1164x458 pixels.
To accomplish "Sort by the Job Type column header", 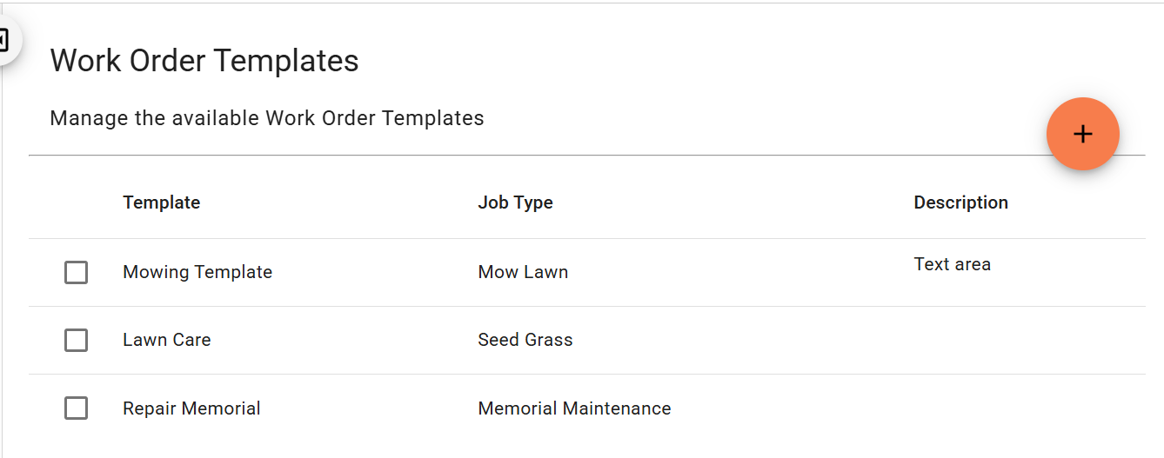I will [x=515, y=202].
